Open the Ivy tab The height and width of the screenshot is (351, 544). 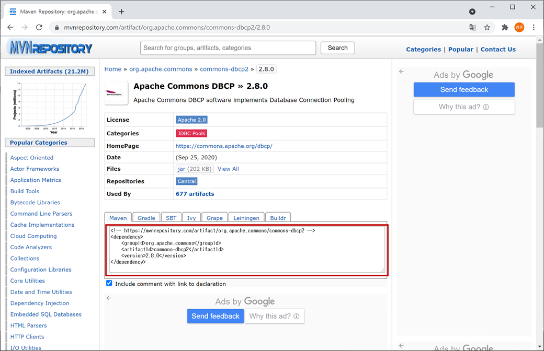191,218
